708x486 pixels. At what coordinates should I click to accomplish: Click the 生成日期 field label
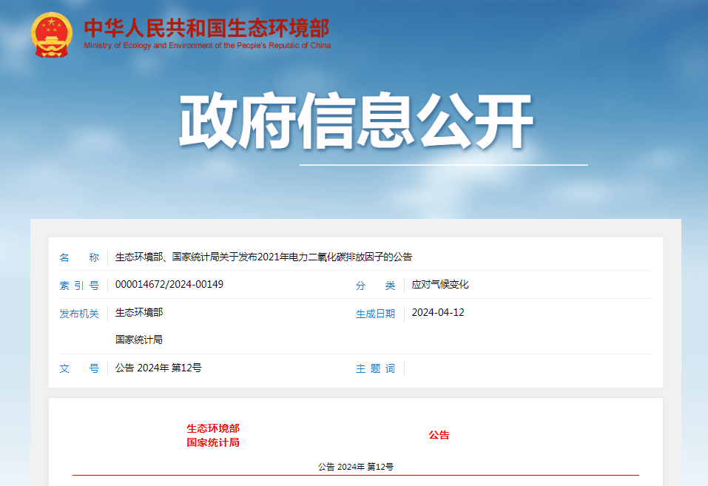tap(375, 314)
